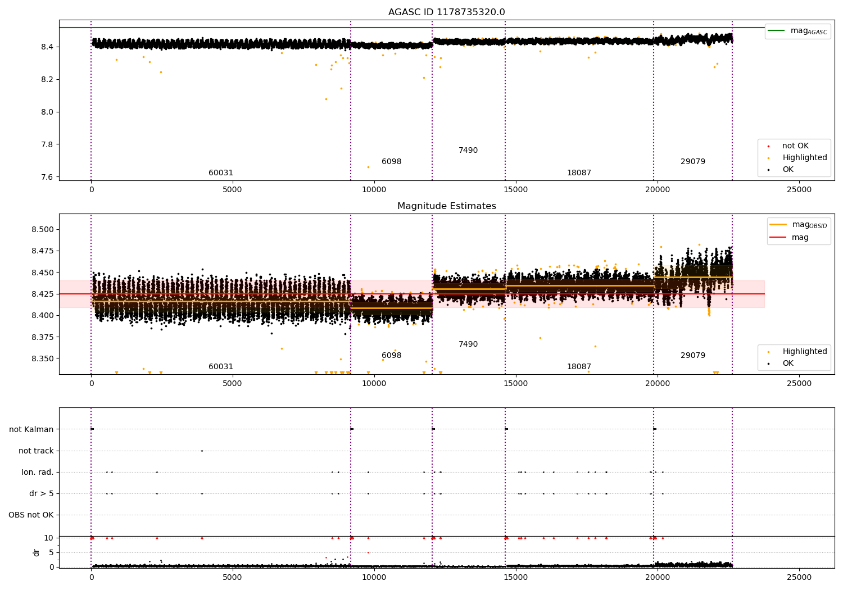843x590 pixels.
Task: Select OK in the top plot legend
Action: (x=788, y=170)
